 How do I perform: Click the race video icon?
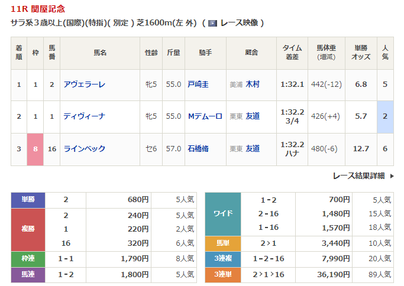[212, 23]
